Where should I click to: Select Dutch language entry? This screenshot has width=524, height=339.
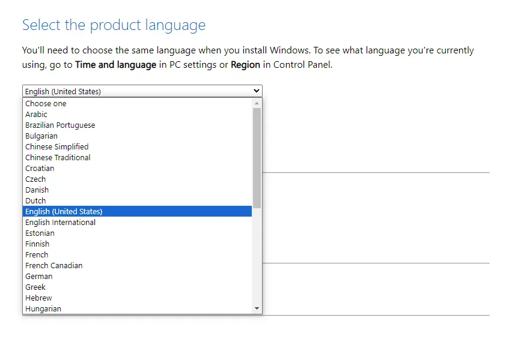(x=137, y=200)
